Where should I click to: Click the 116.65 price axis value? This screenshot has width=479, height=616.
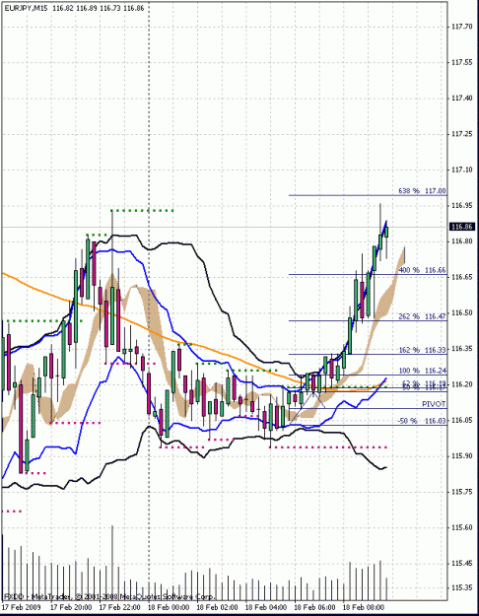(x=462, y=277)
